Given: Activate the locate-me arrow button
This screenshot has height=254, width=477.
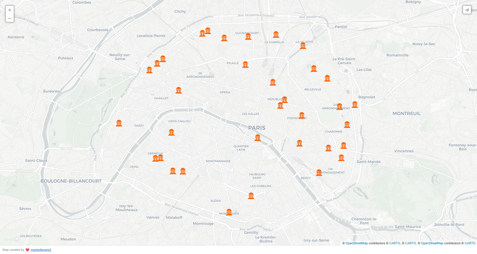Looking at the screenshot, I should pyautogui.click(x=467, y=10).
